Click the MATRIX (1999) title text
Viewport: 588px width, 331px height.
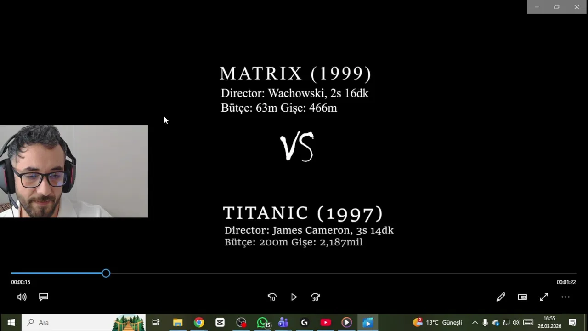point(295,74)
